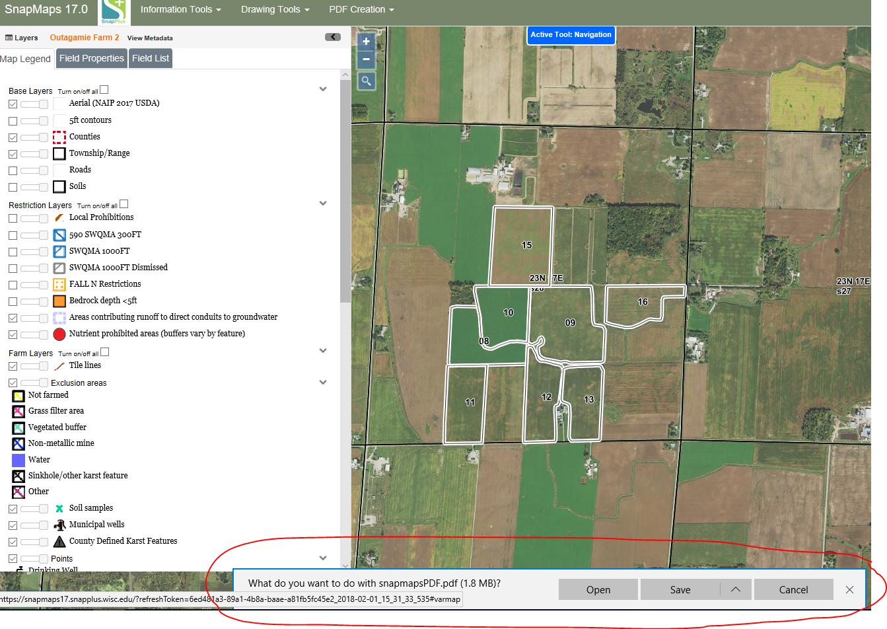Click the FALL N Restrictions legend icon
Viewport: 887px width, 629px height.
click(59, 284)
